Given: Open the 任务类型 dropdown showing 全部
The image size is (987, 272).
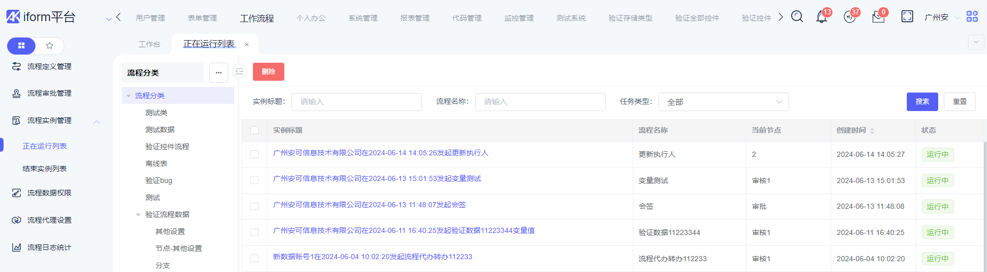Looking at the screenshot, I should tap(723, 102).
